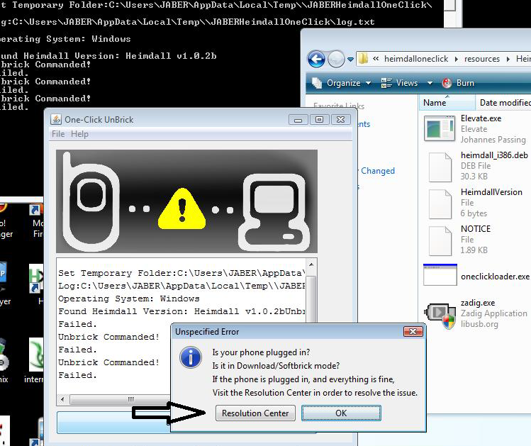The width and height of the screenshot is (531, 446).
Task: Select the zadig.exe application icon
Action: coord(440,316)
